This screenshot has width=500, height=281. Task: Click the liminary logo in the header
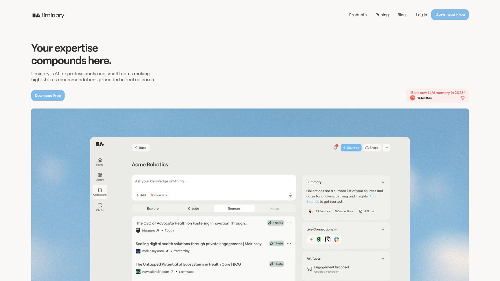(48, 15)
